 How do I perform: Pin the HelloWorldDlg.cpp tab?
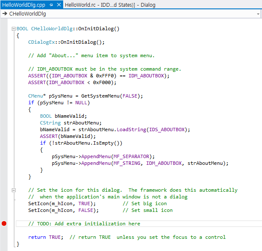click(51, 5)
